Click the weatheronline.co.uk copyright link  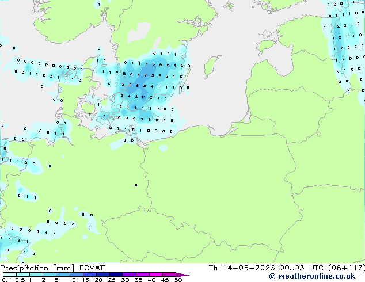point(312,276)
